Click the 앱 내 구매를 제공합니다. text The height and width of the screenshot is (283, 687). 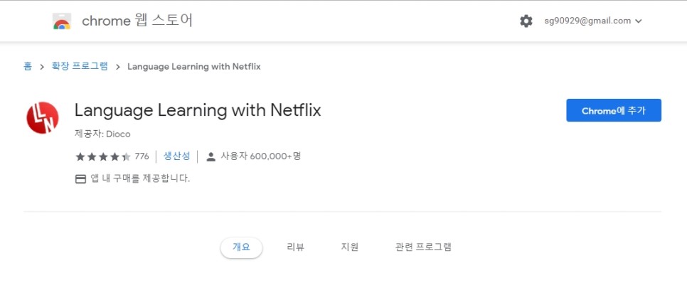click(x=140, y=178)
